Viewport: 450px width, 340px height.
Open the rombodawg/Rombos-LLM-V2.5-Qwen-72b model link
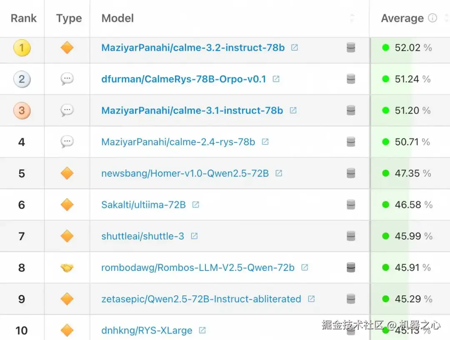pos(198,268)
